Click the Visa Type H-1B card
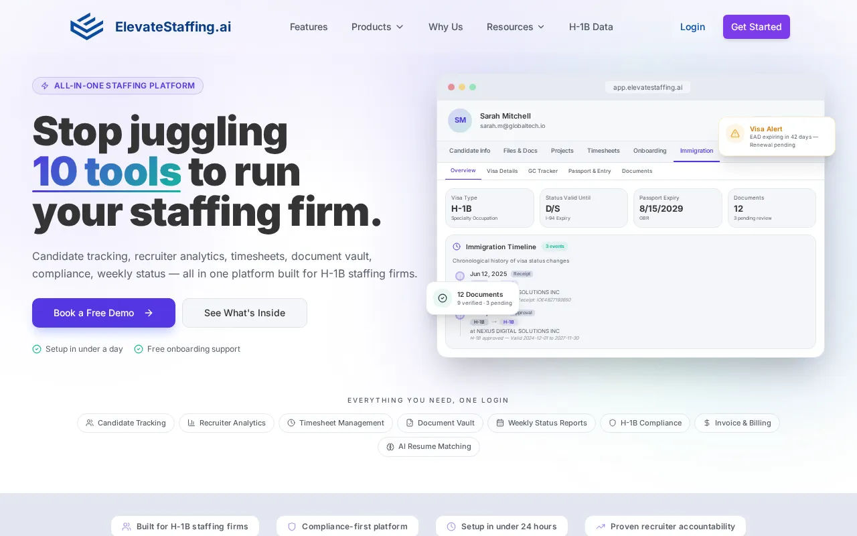The height and width of the screenshot is (536, 857). [x=489, y=208]
